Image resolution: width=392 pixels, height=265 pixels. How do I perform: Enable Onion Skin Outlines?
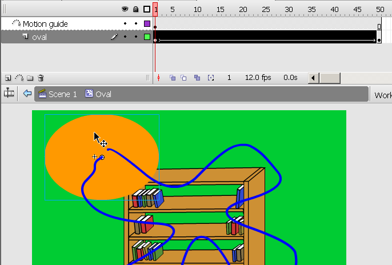pos(183,78)
